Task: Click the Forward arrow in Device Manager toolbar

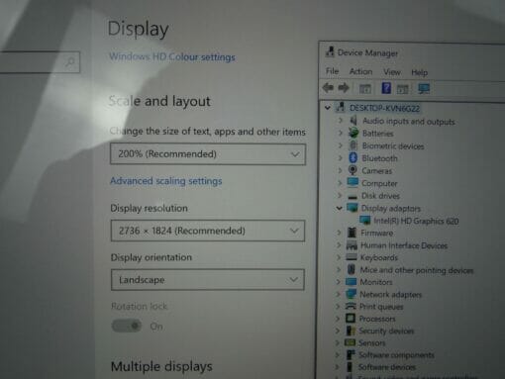Action: point(344,88)
